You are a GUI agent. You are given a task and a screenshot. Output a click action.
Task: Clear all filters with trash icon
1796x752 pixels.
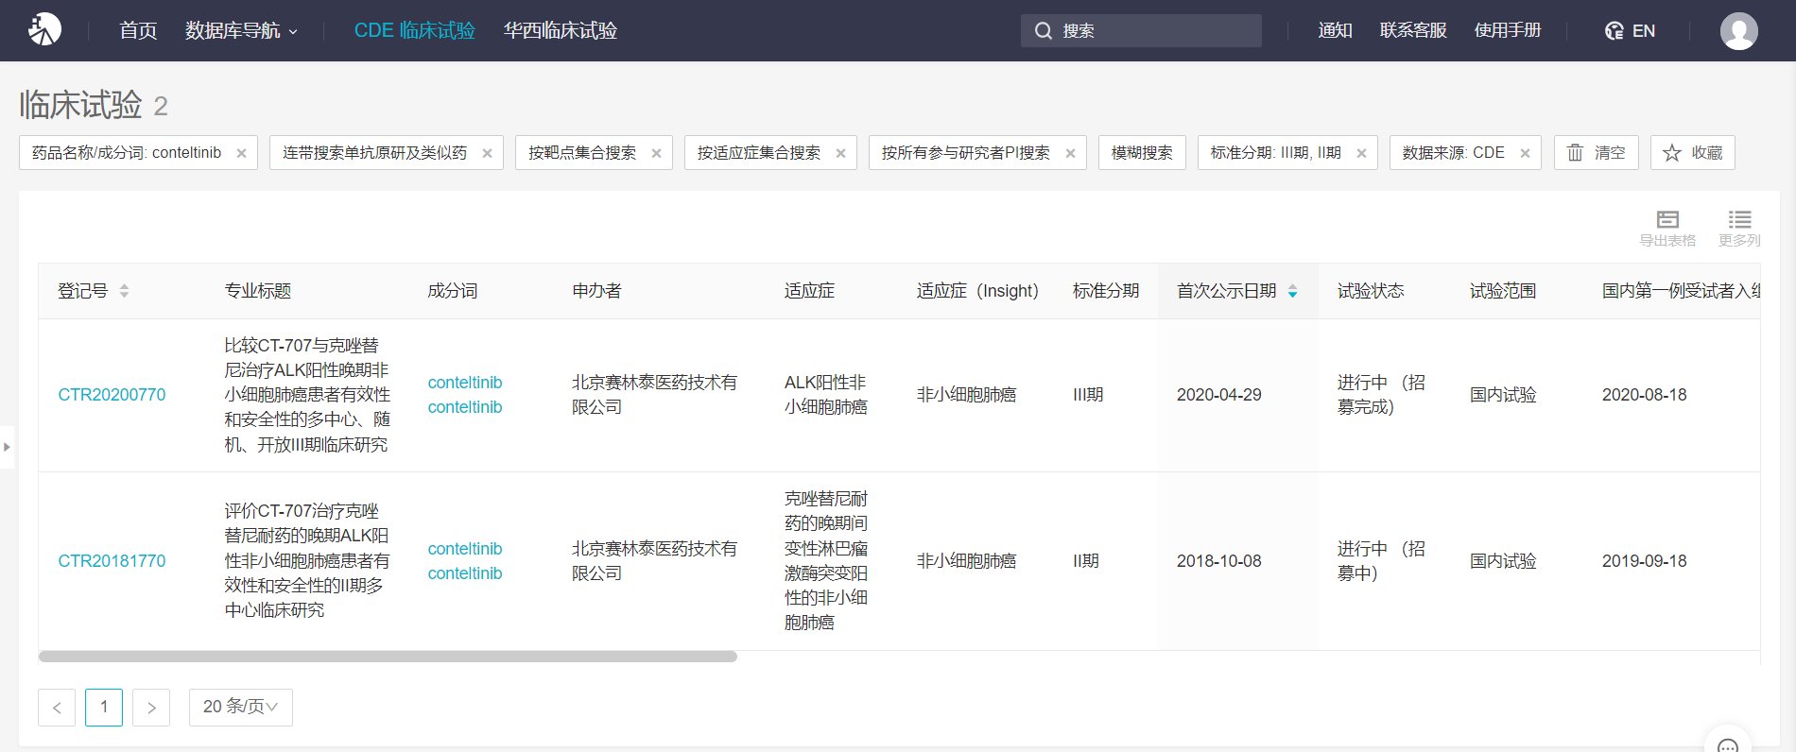[1596, 153]
